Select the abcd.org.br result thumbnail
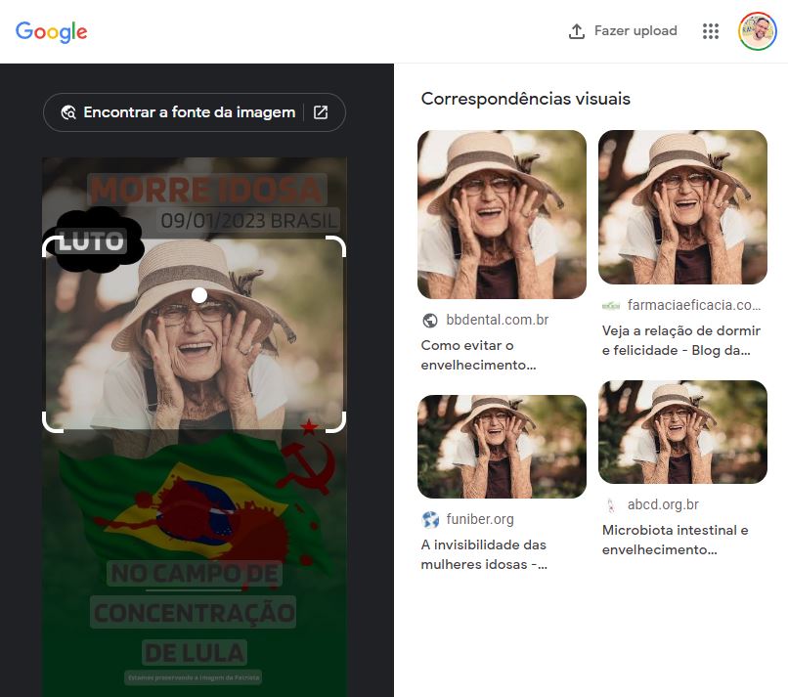The height and width of the screenshot is (697, 788). tap(682, 432)
